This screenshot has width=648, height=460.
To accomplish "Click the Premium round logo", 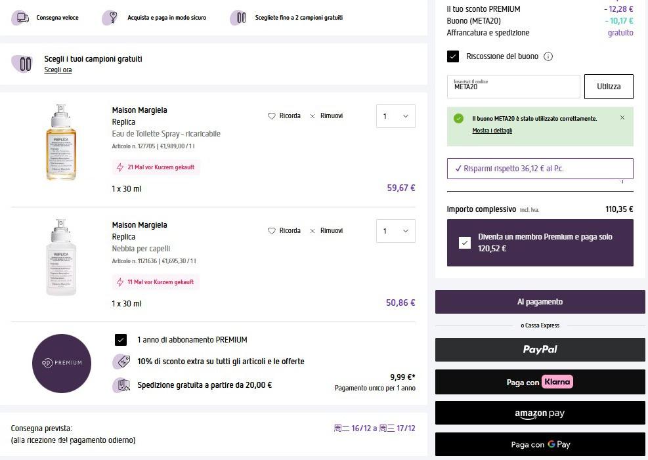I will click(62, 363).
